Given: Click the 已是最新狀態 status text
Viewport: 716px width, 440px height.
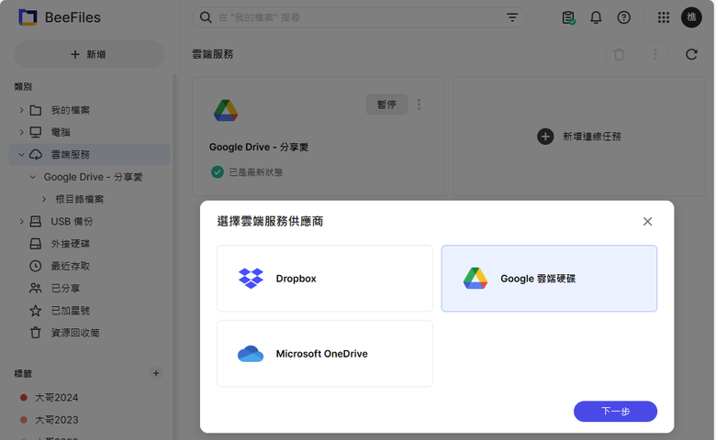Looking at the screenshot, I should [x=256, y=172].
